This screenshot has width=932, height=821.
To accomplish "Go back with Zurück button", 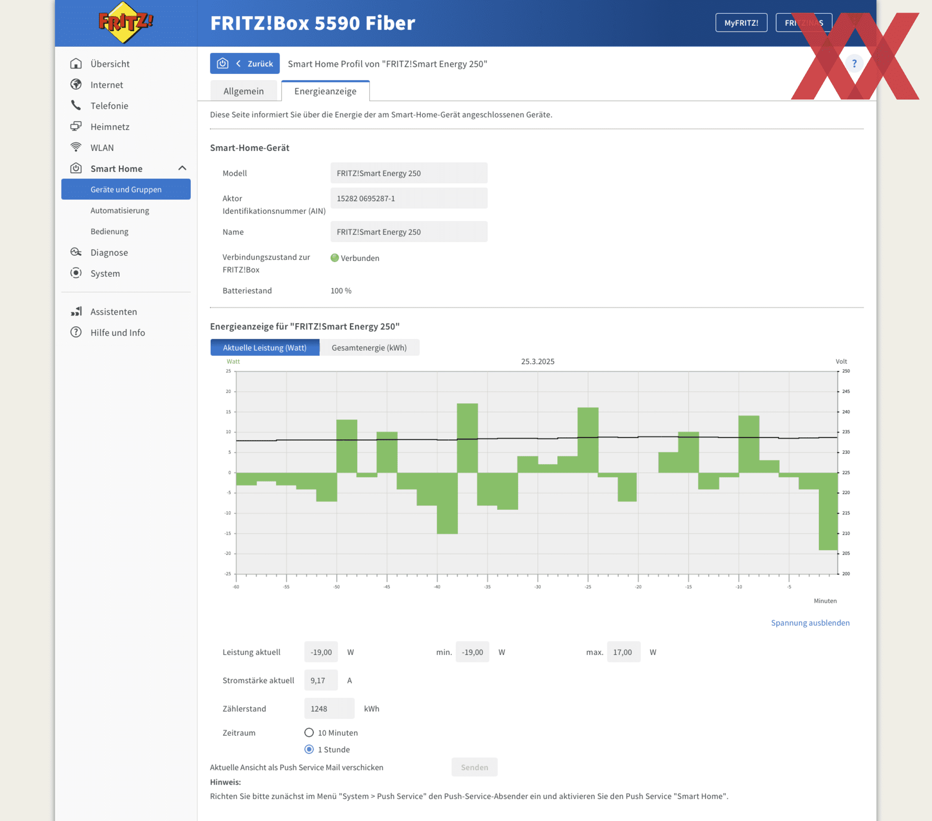I will (x=245, y=64).
